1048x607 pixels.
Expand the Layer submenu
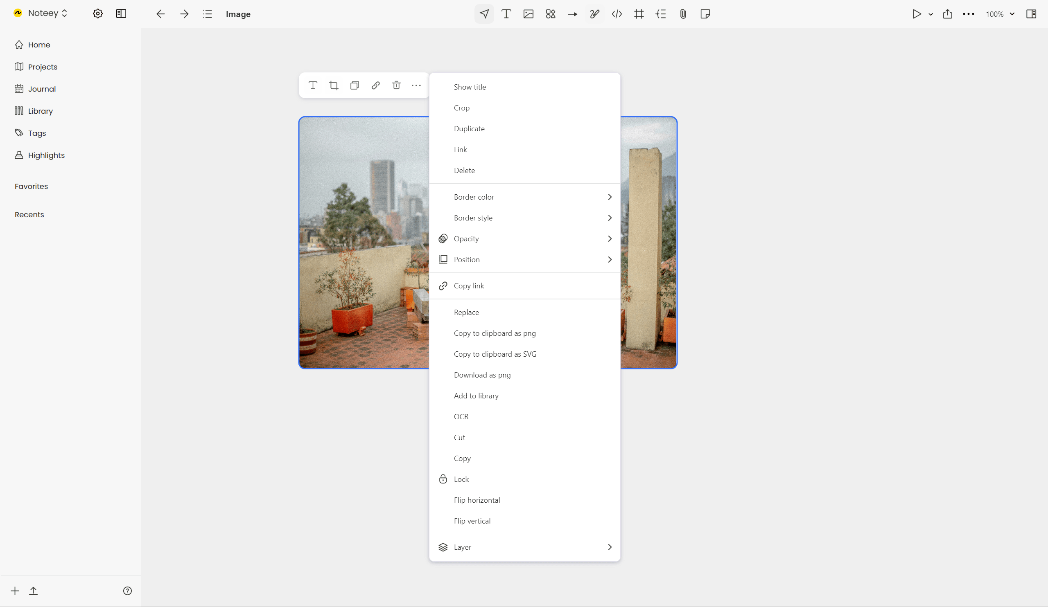click(x=524, y=547)
